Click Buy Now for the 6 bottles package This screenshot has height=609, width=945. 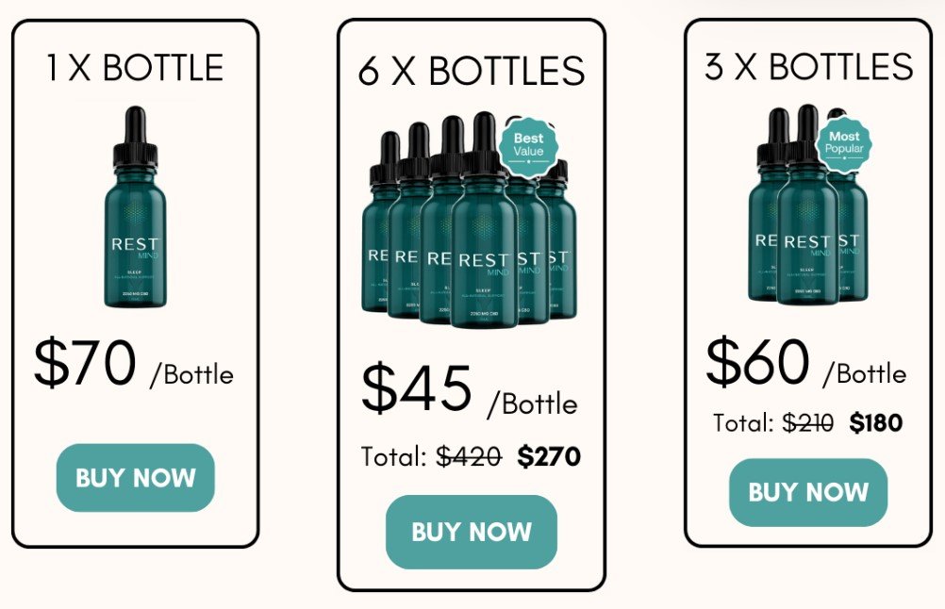pyautogui.click(x=472, y=532)
